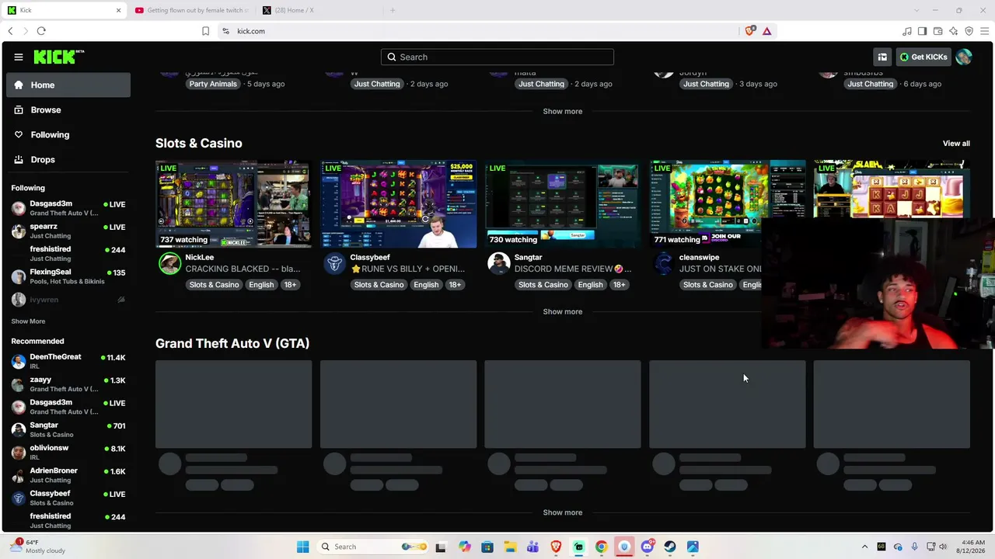Open zaayy in the Recommended list

click(68, 384)
